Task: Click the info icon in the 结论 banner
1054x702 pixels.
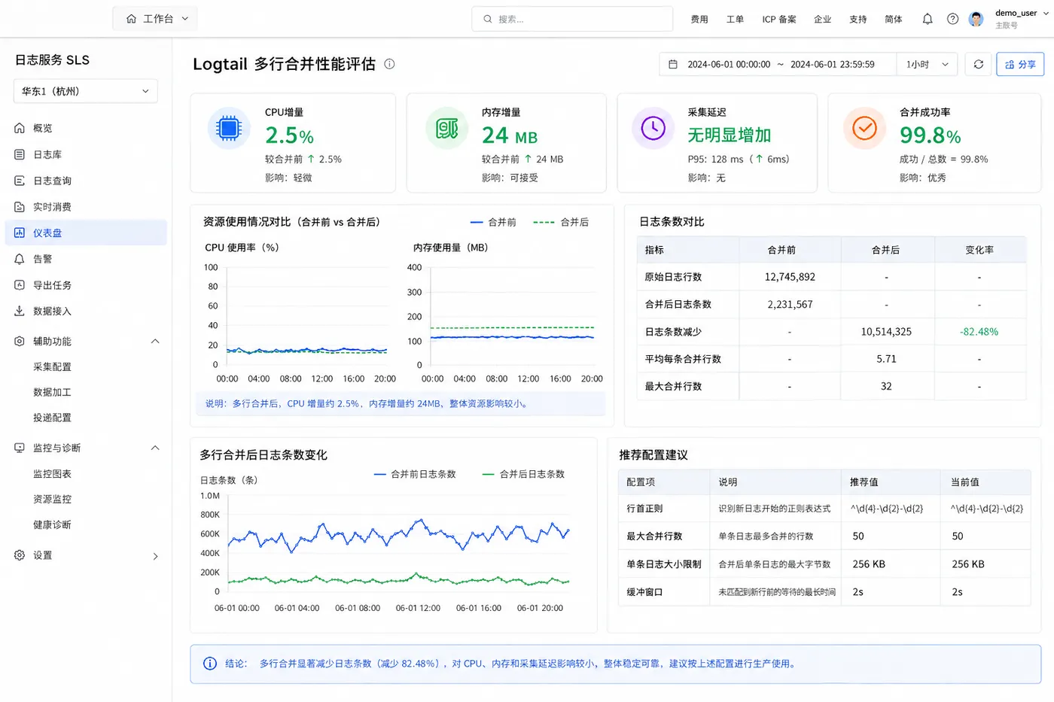Action: tap(210, 664)
